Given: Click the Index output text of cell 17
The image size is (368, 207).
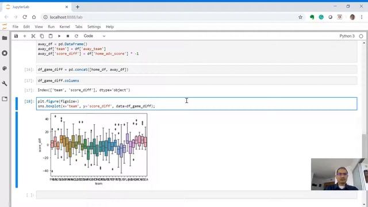Looking at the screenshot, I should click(84, 90).
